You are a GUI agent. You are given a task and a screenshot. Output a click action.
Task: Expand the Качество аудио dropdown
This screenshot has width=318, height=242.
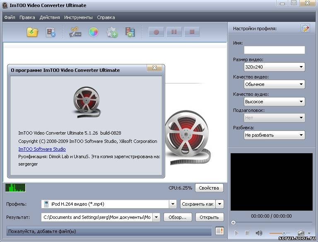275,102
